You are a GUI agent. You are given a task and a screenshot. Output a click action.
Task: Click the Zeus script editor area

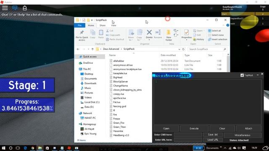click(208, 102)
